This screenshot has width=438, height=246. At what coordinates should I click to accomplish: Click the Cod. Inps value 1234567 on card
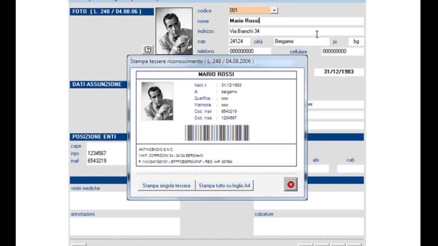tap(229, 118)
